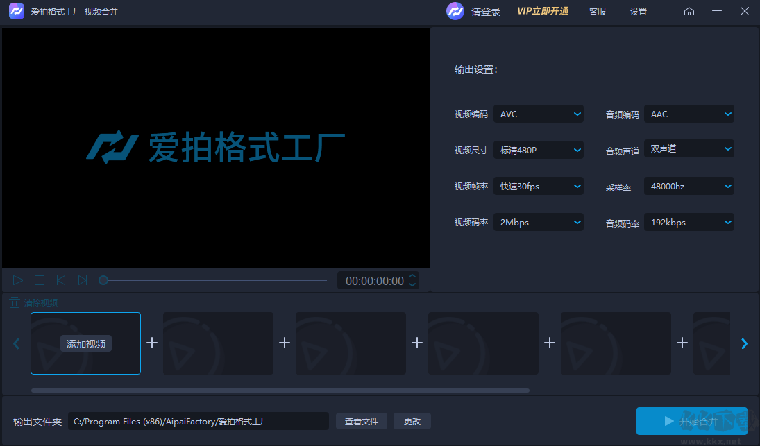The image size is (760, 446).
Task: Click the app logo icon top-left
Action: (15, 11)
